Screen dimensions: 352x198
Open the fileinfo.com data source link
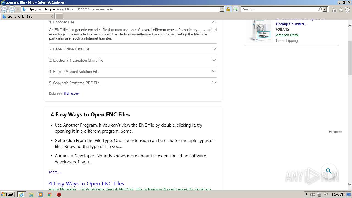click(72, 94)
